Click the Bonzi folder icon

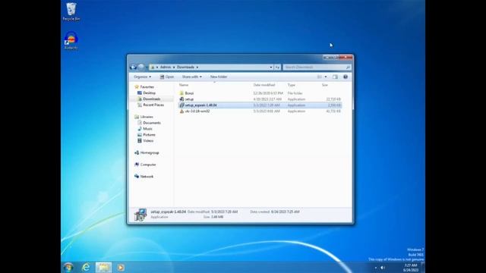pos(181,93)
